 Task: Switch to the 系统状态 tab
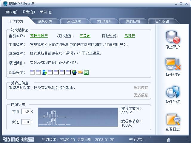tap(45, 21)
